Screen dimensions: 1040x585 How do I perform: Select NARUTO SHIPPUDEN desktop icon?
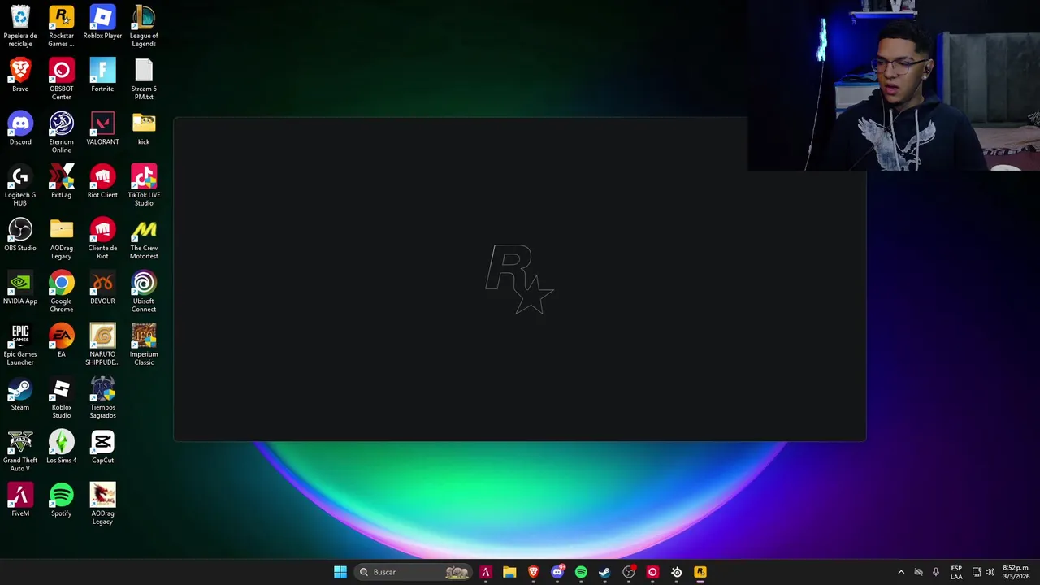(x=102, y=344)
